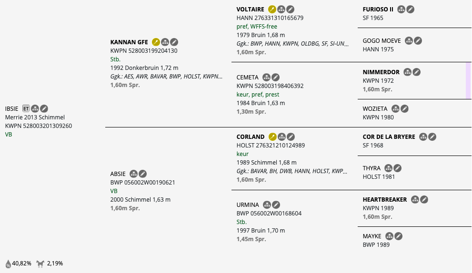Image resolution: width=472 pixels, height=273 pixels.
Task: Click the pencil edit icon next to Urmina
Action: (x=276, y=205)
